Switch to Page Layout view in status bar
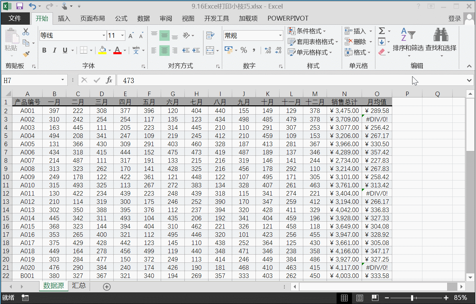Screen dimensions: 476x304 (360, 298)
